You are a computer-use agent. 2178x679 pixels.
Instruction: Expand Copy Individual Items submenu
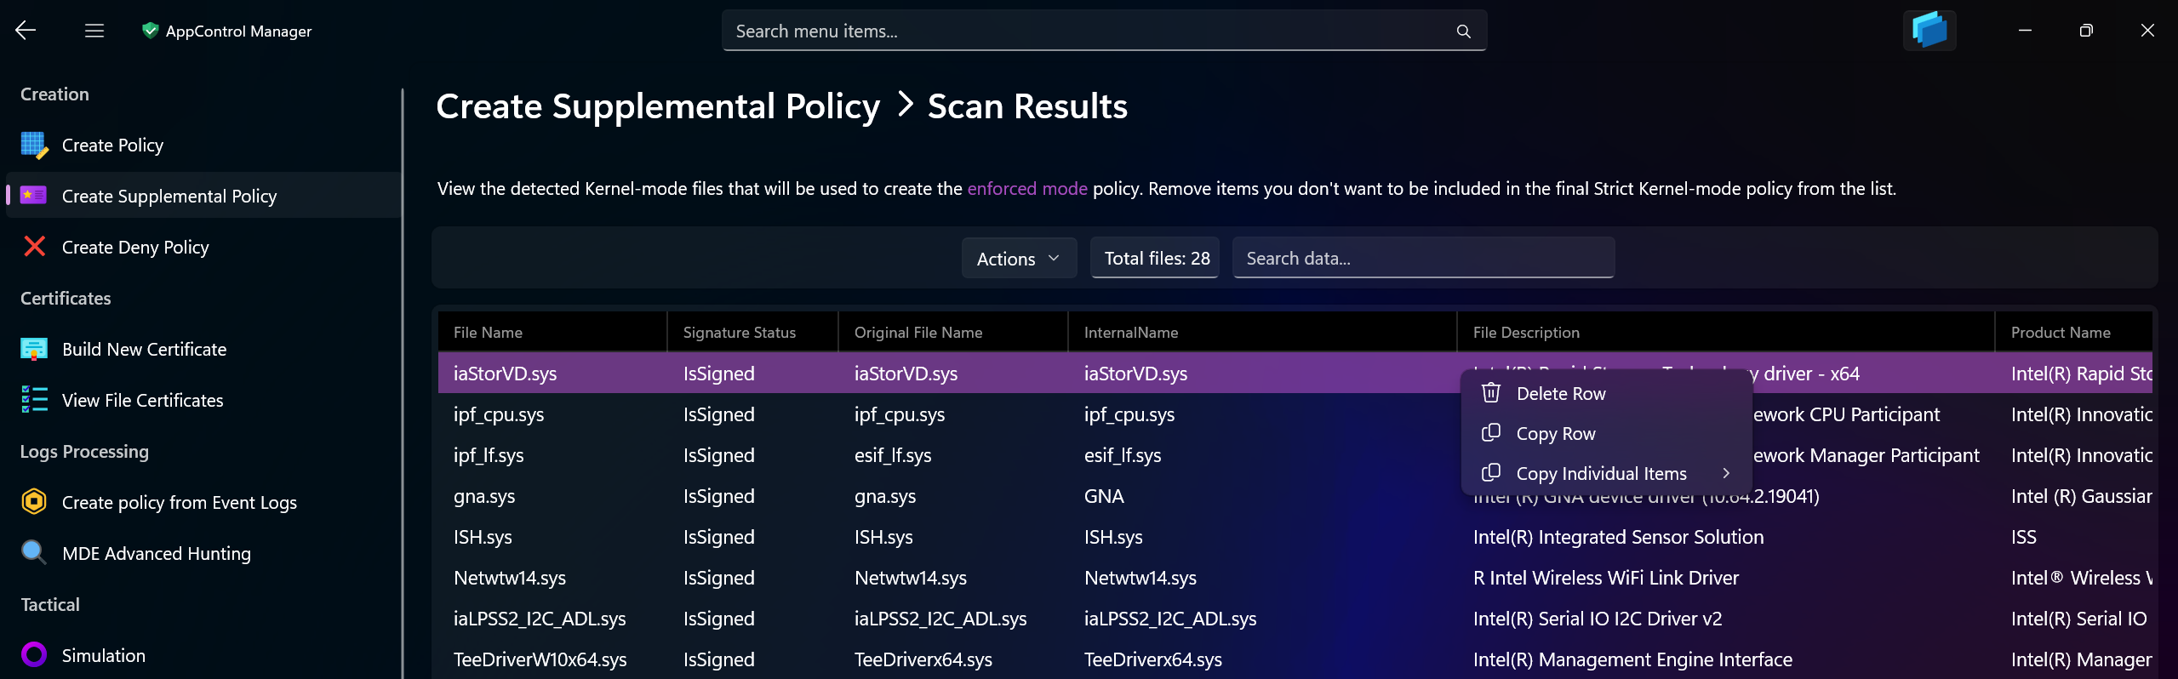coord(1606,473)
